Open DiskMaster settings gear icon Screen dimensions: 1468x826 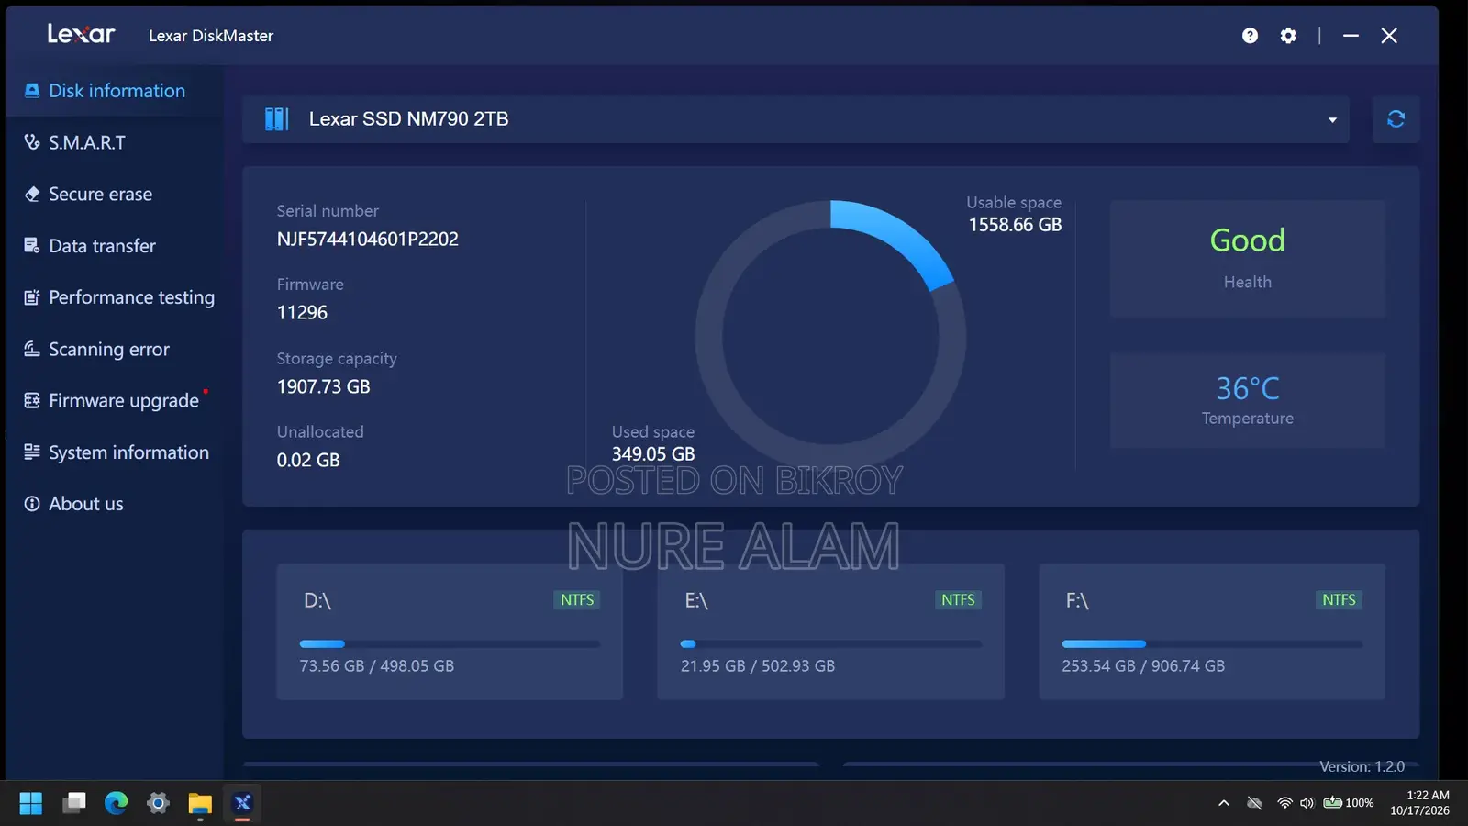click(x=1288, y=36)
